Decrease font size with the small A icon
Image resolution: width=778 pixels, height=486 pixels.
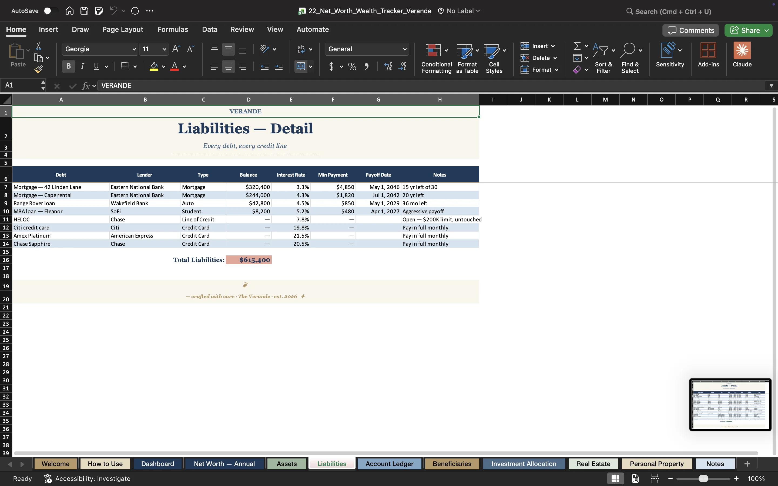point(191,49)
